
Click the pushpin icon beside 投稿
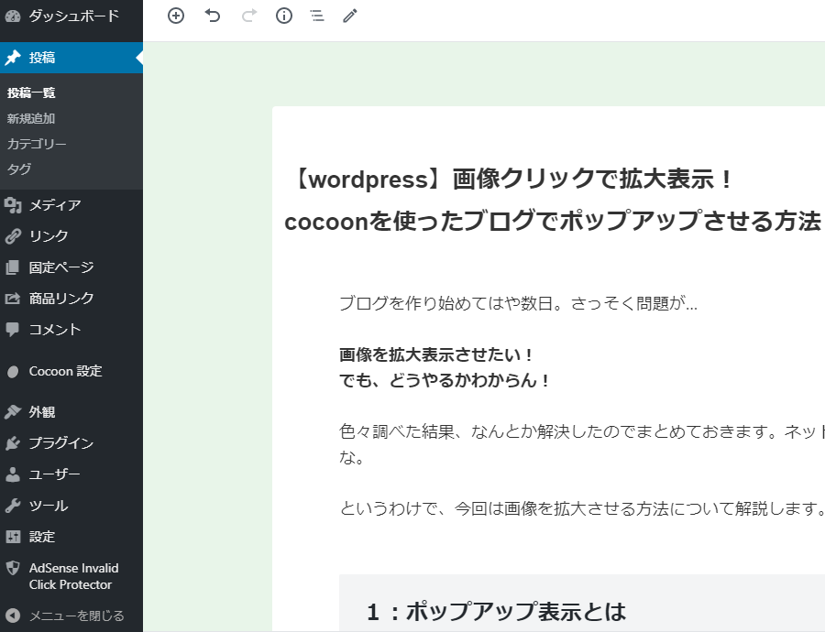pos(13,58)
